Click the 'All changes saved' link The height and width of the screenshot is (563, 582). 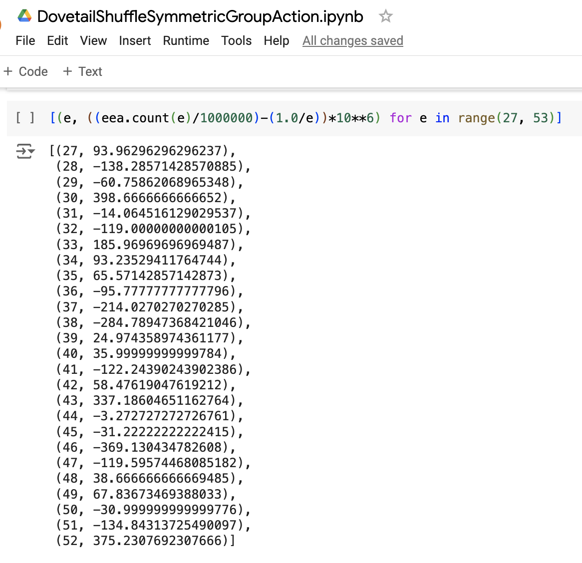[x=352, y=40]
